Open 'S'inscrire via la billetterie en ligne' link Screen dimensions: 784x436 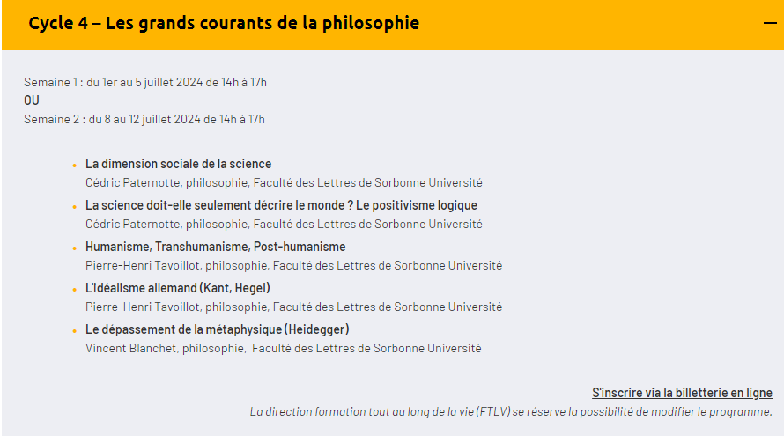pos(682,393)
